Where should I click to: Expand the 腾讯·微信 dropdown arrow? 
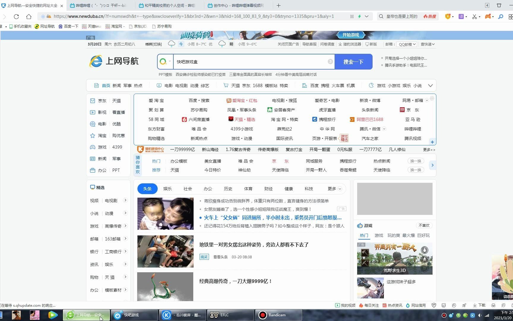pyautogui.click(x=384, y=129)
